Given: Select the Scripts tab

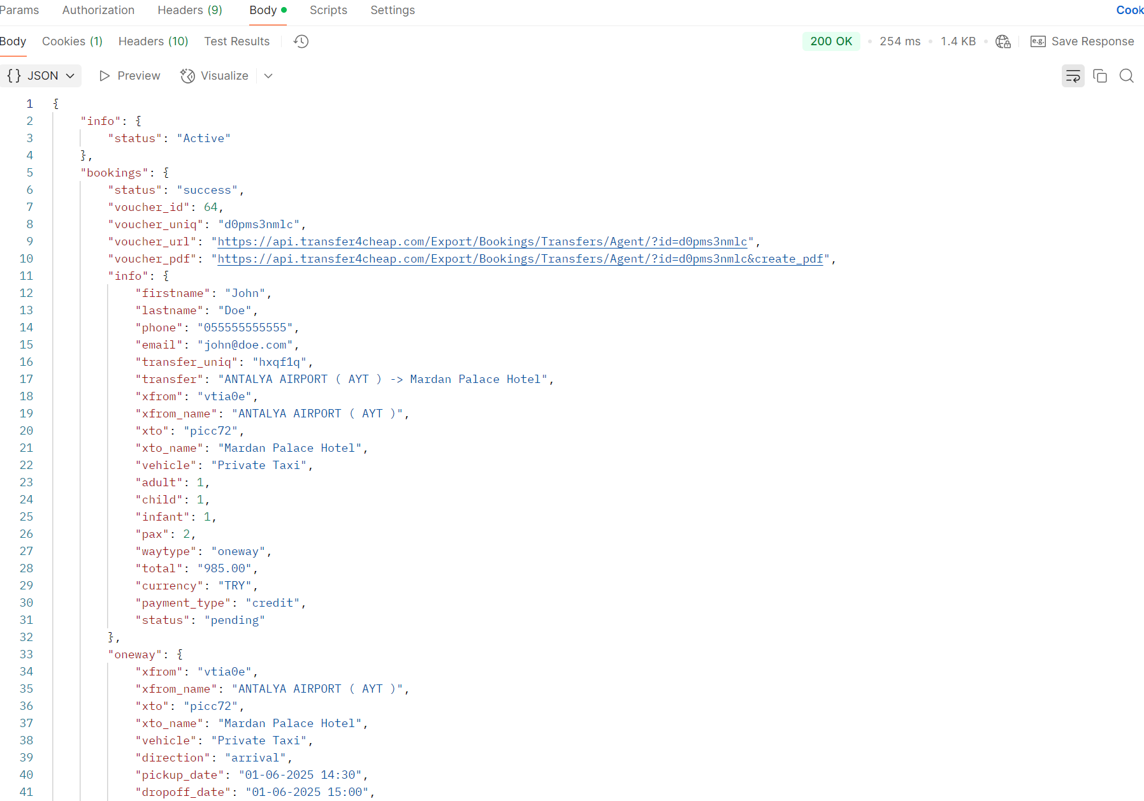Looking at the screenshot, I should (328, 10).
